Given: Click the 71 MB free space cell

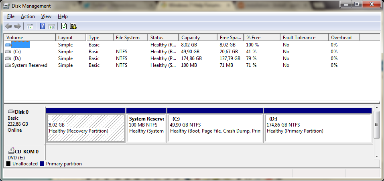Looking at the screenshot, I should click(226, 65).
